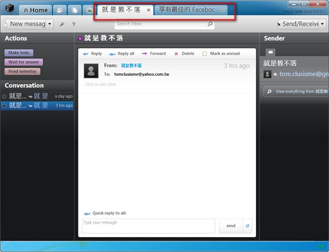Open the Home tab
Screen dimensions: 329x252
pyautogui.click(x=36, y=10)
